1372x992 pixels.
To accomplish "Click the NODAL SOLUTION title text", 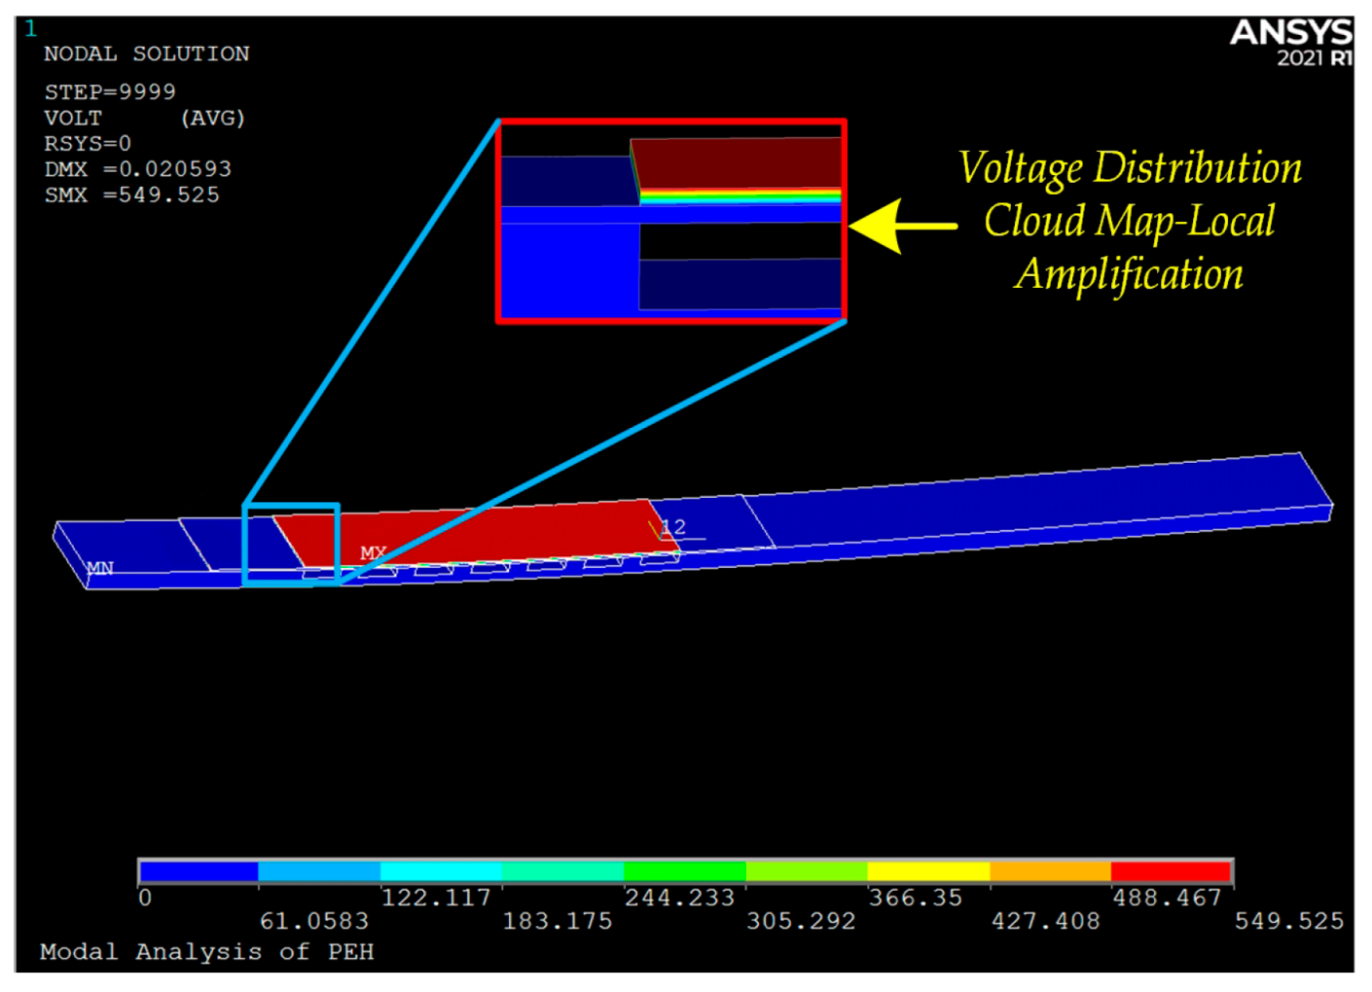I will (x=147, y=53).
